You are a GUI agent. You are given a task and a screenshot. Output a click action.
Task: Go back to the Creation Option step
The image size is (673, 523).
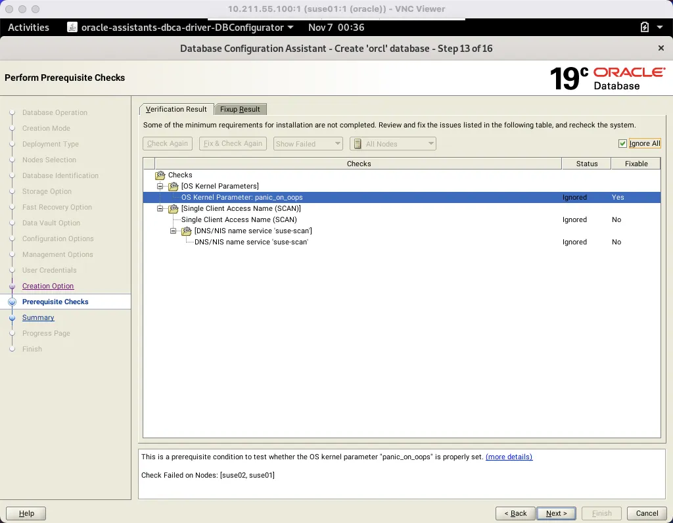[x=47, y=286]
